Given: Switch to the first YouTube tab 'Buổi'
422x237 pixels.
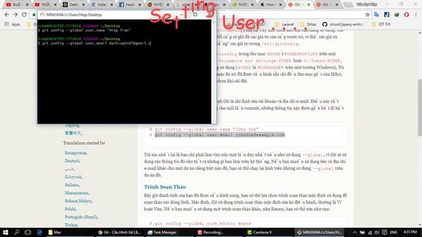Looking at the screenshot, I should pyautogui.click(x=17, y=5).
